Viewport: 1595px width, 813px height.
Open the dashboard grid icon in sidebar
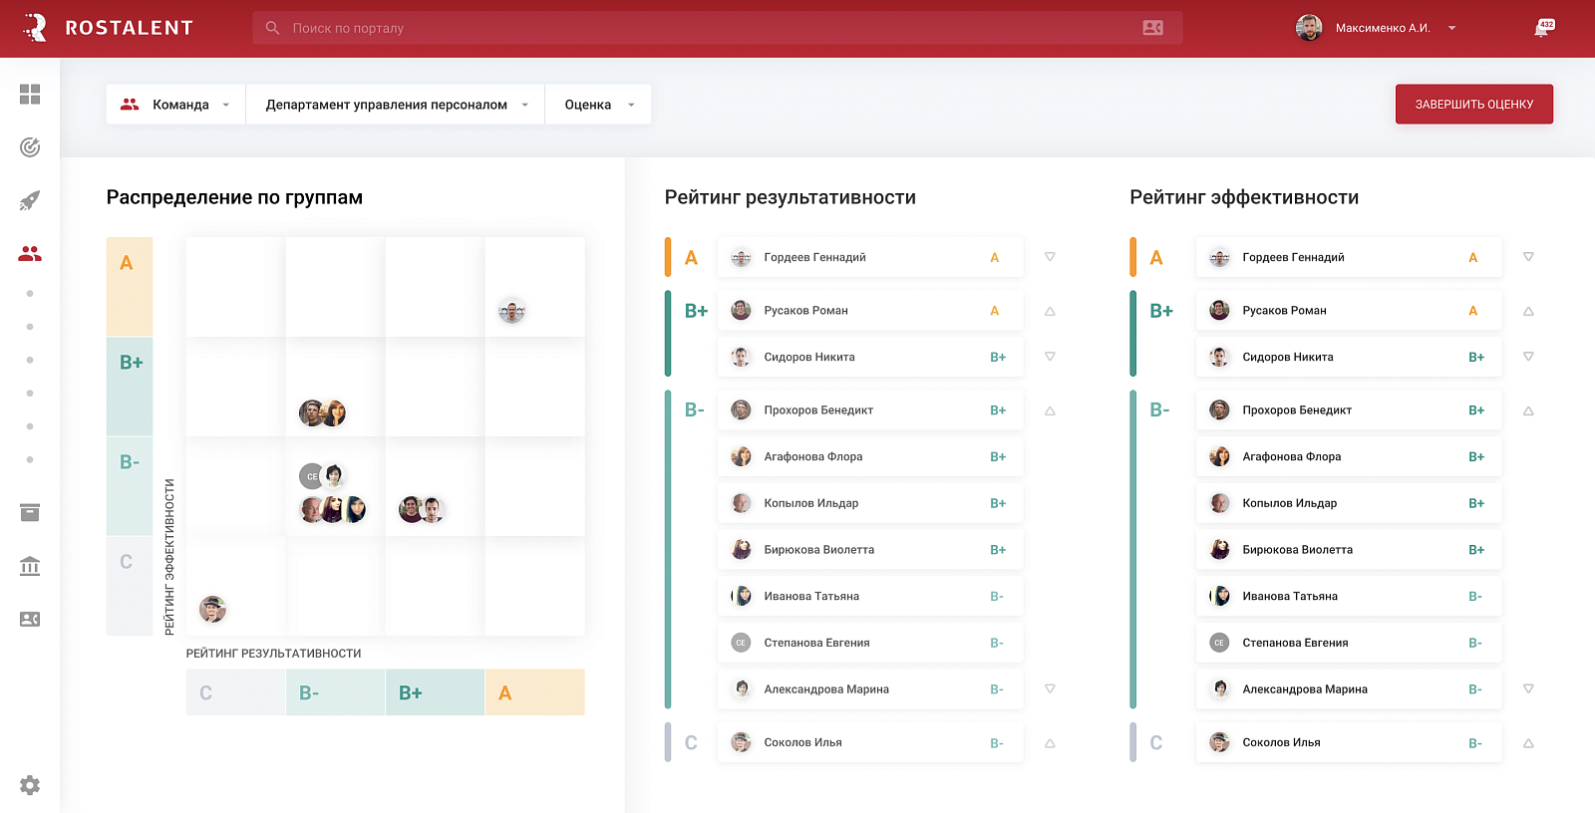pos(30,94)
